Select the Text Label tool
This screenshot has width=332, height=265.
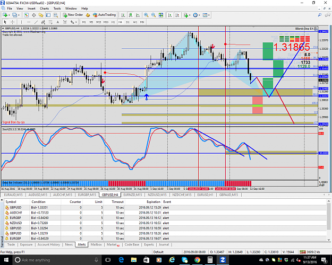pyautogui.click(x=65, y=22)
